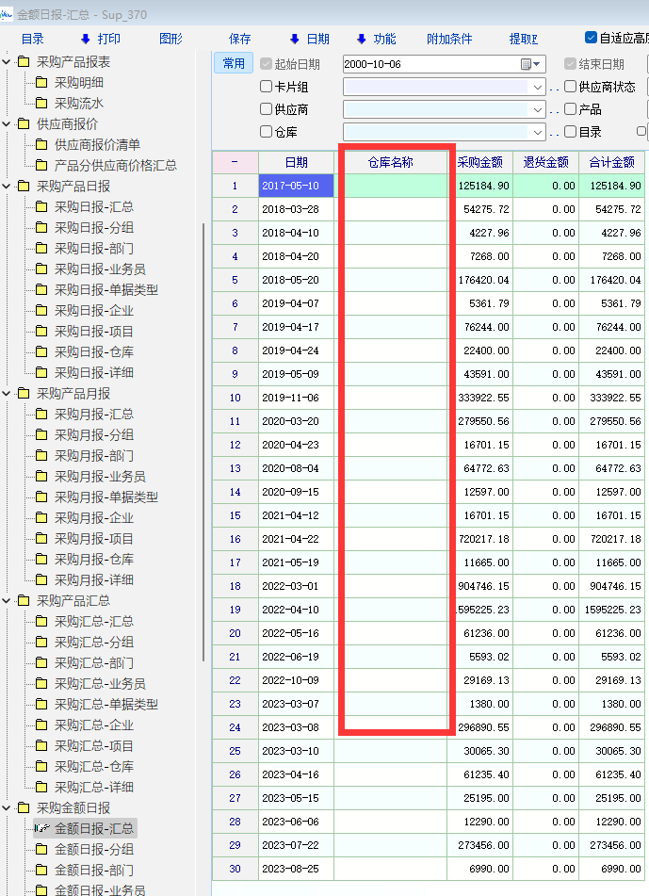Image resolution: width=649 pixels, height=896 pixels.
Task: Click the folder icon for 采购月报-汇总
Action: click(41, 415)
